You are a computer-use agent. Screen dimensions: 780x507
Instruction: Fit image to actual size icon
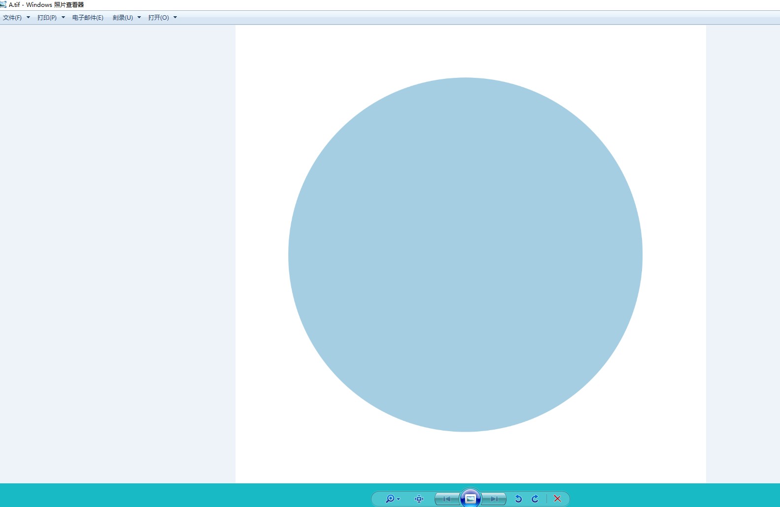[419, 499]
